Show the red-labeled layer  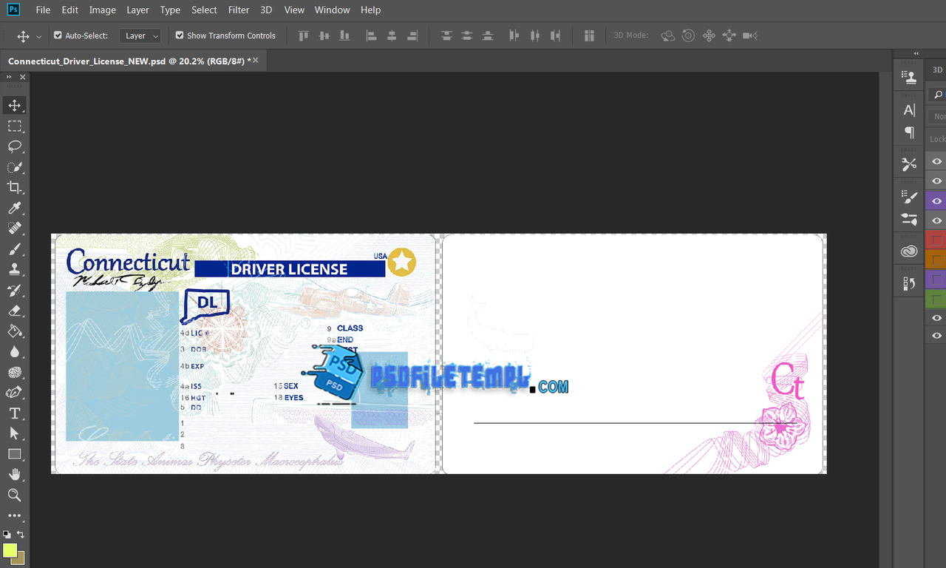tap(936, 240)
